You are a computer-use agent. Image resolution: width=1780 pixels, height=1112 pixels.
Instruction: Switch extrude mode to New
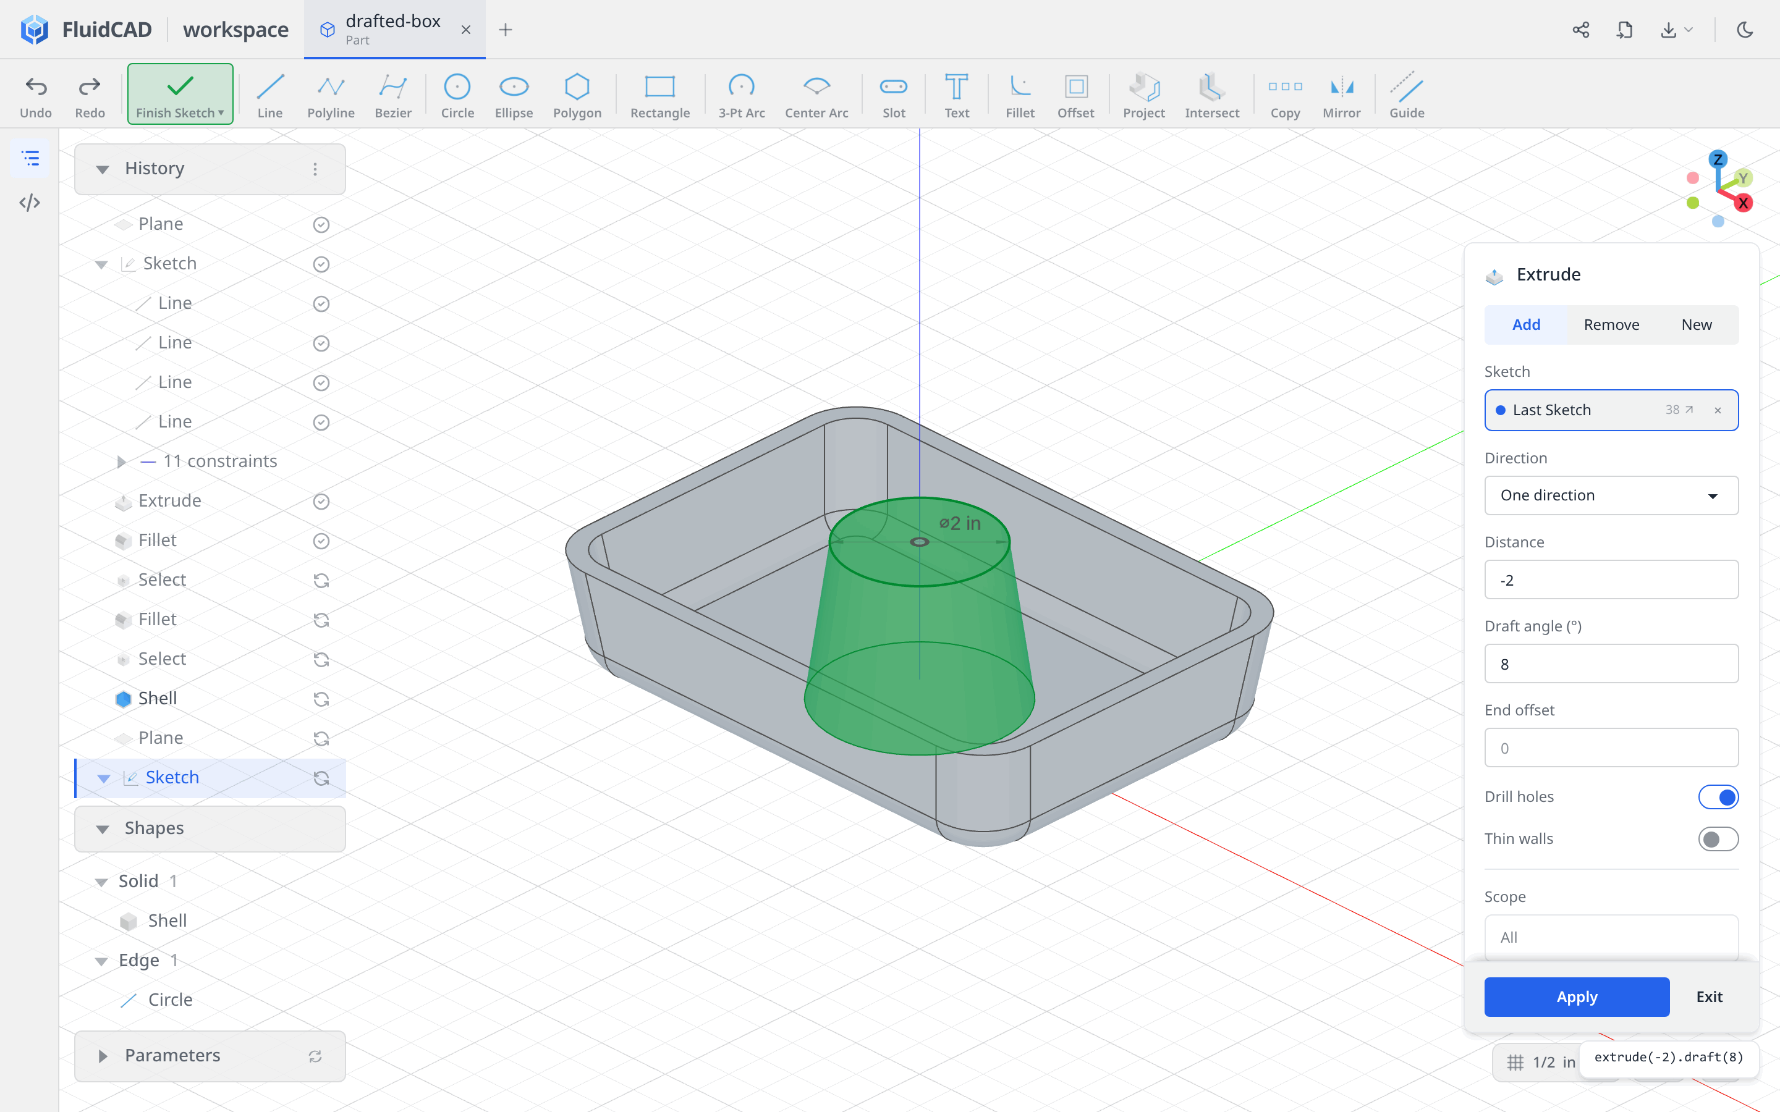coord(1696,324)
